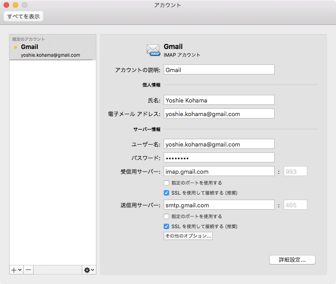Click the incoming port 993 field
The height and width of the screenshot is (284, 336).
[296, 171]
